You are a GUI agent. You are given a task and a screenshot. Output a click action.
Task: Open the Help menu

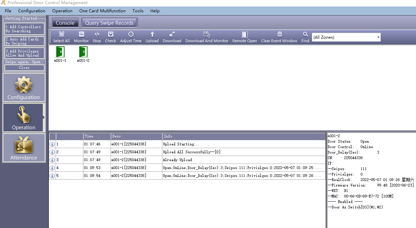point(155,11)
